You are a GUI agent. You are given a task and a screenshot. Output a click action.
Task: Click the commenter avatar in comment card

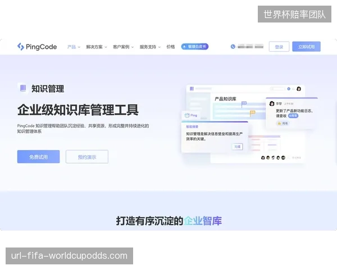pyautogui.click(x=272, y=103)
